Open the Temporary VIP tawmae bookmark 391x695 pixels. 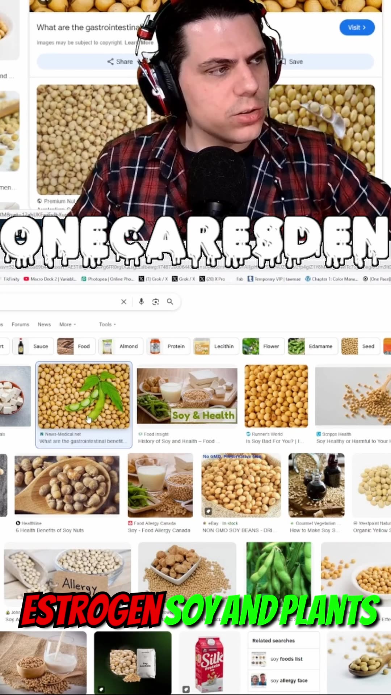point(274,279)
